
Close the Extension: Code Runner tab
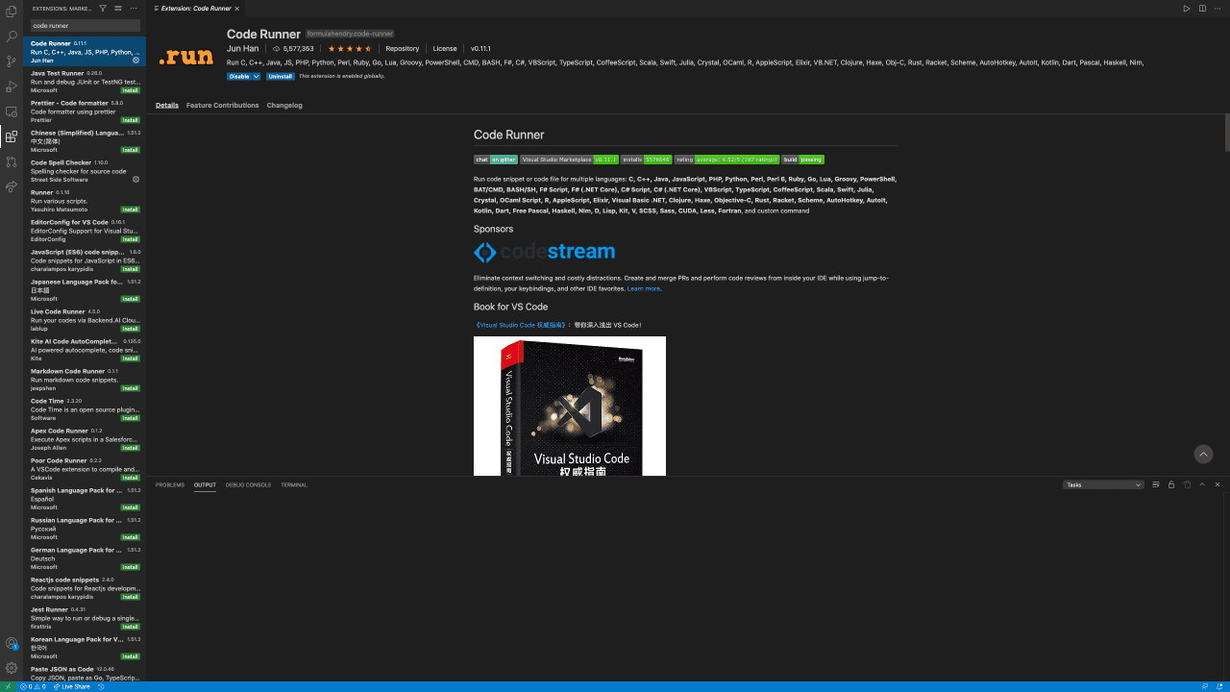point(236,8)
